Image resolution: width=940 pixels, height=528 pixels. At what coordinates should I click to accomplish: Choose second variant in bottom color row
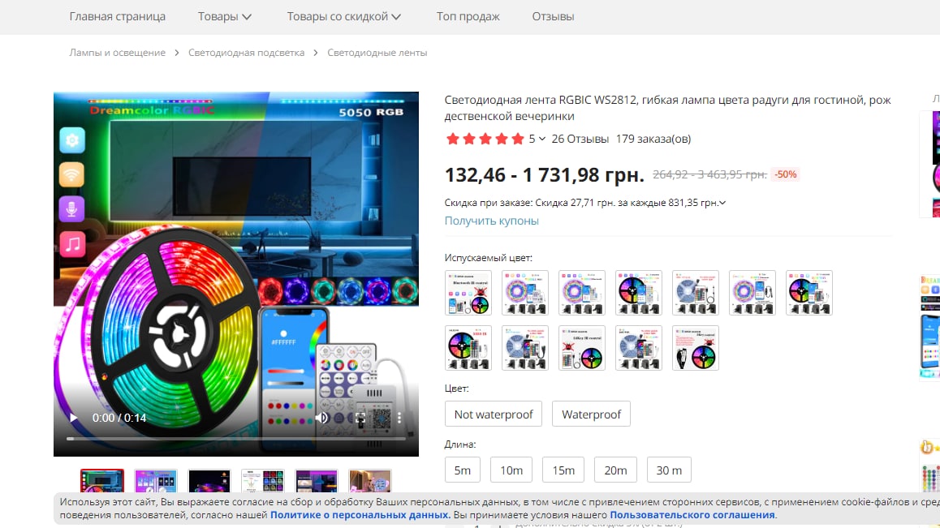tap(525, 348)
